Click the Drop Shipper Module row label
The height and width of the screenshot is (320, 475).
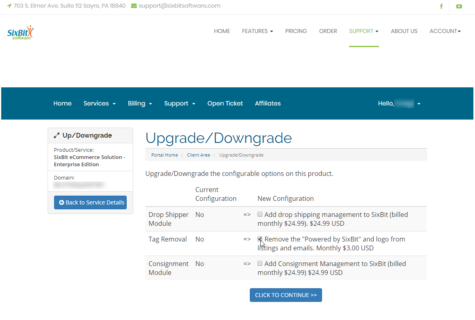168,219
